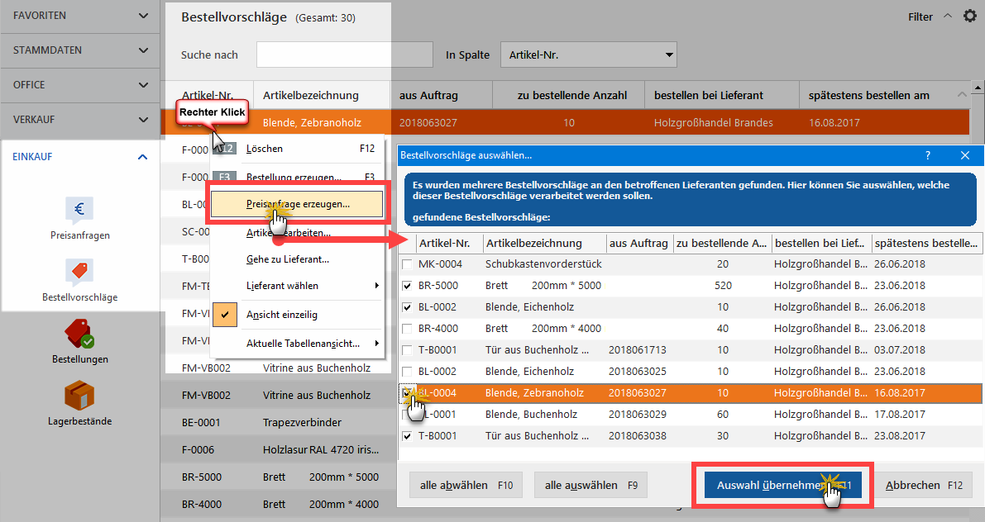985x522 pixels.
Task: Select the highlighted Blende, Zebranoholz main row
Action: tap(566, 122)
